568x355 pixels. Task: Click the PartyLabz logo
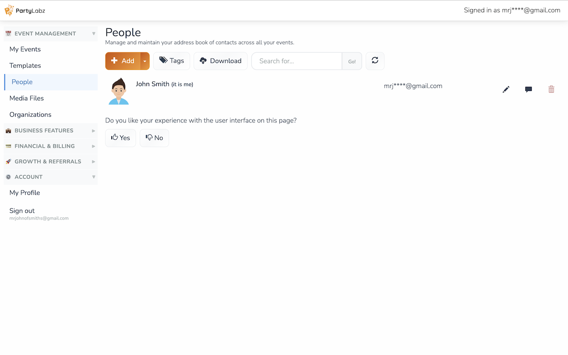25,10
